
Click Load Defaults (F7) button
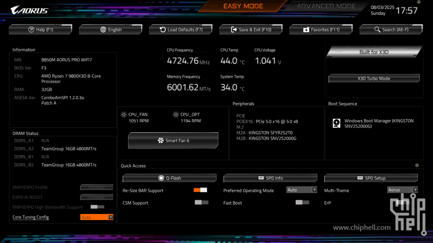tap(181, 30)
